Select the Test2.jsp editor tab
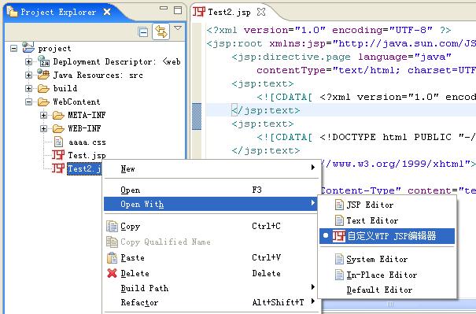This screenshot has width=476, height=314. 230,12
